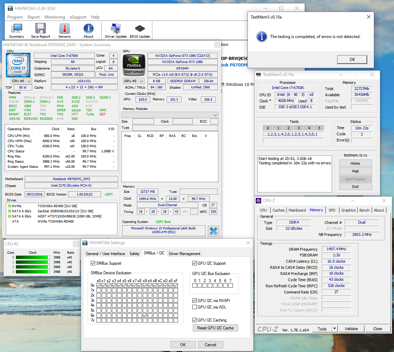Viewport: 394px width, 352px height.
Task: Uncheck SMBus exclusion box row 0x column x0
Action: 99,285
